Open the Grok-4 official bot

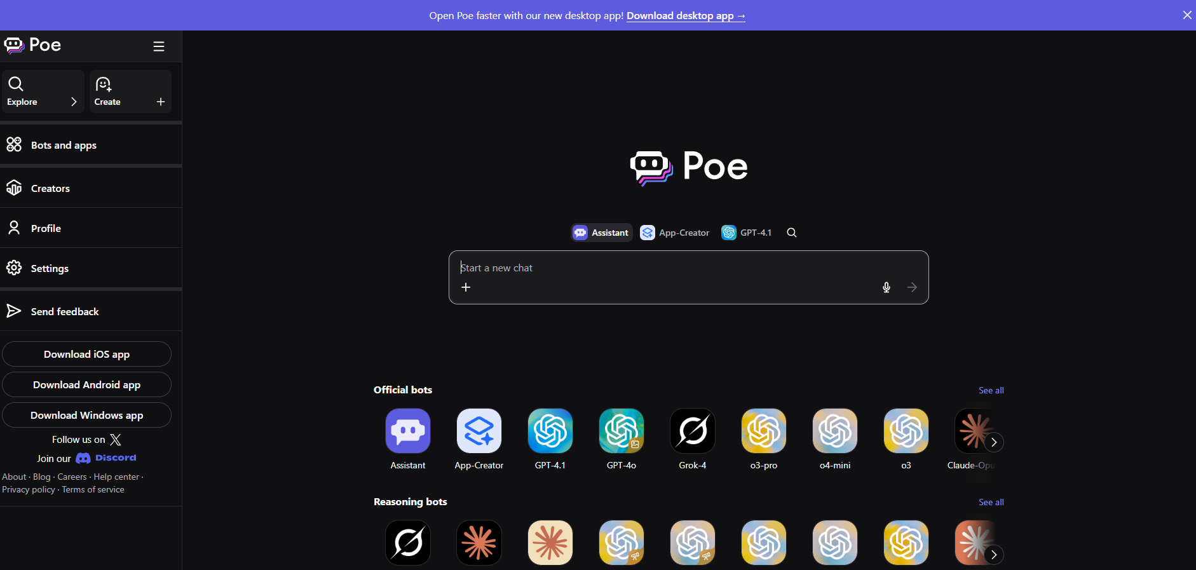[x=693, y=439]
